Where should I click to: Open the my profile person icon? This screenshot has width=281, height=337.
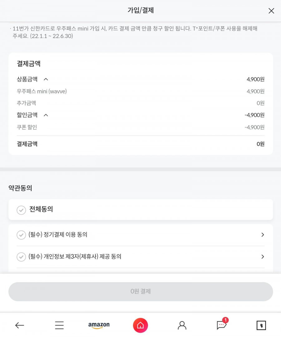[x=182, y=325]
